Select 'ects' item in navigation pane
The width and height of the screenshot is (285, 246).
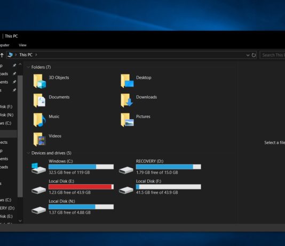pos(4,142)
